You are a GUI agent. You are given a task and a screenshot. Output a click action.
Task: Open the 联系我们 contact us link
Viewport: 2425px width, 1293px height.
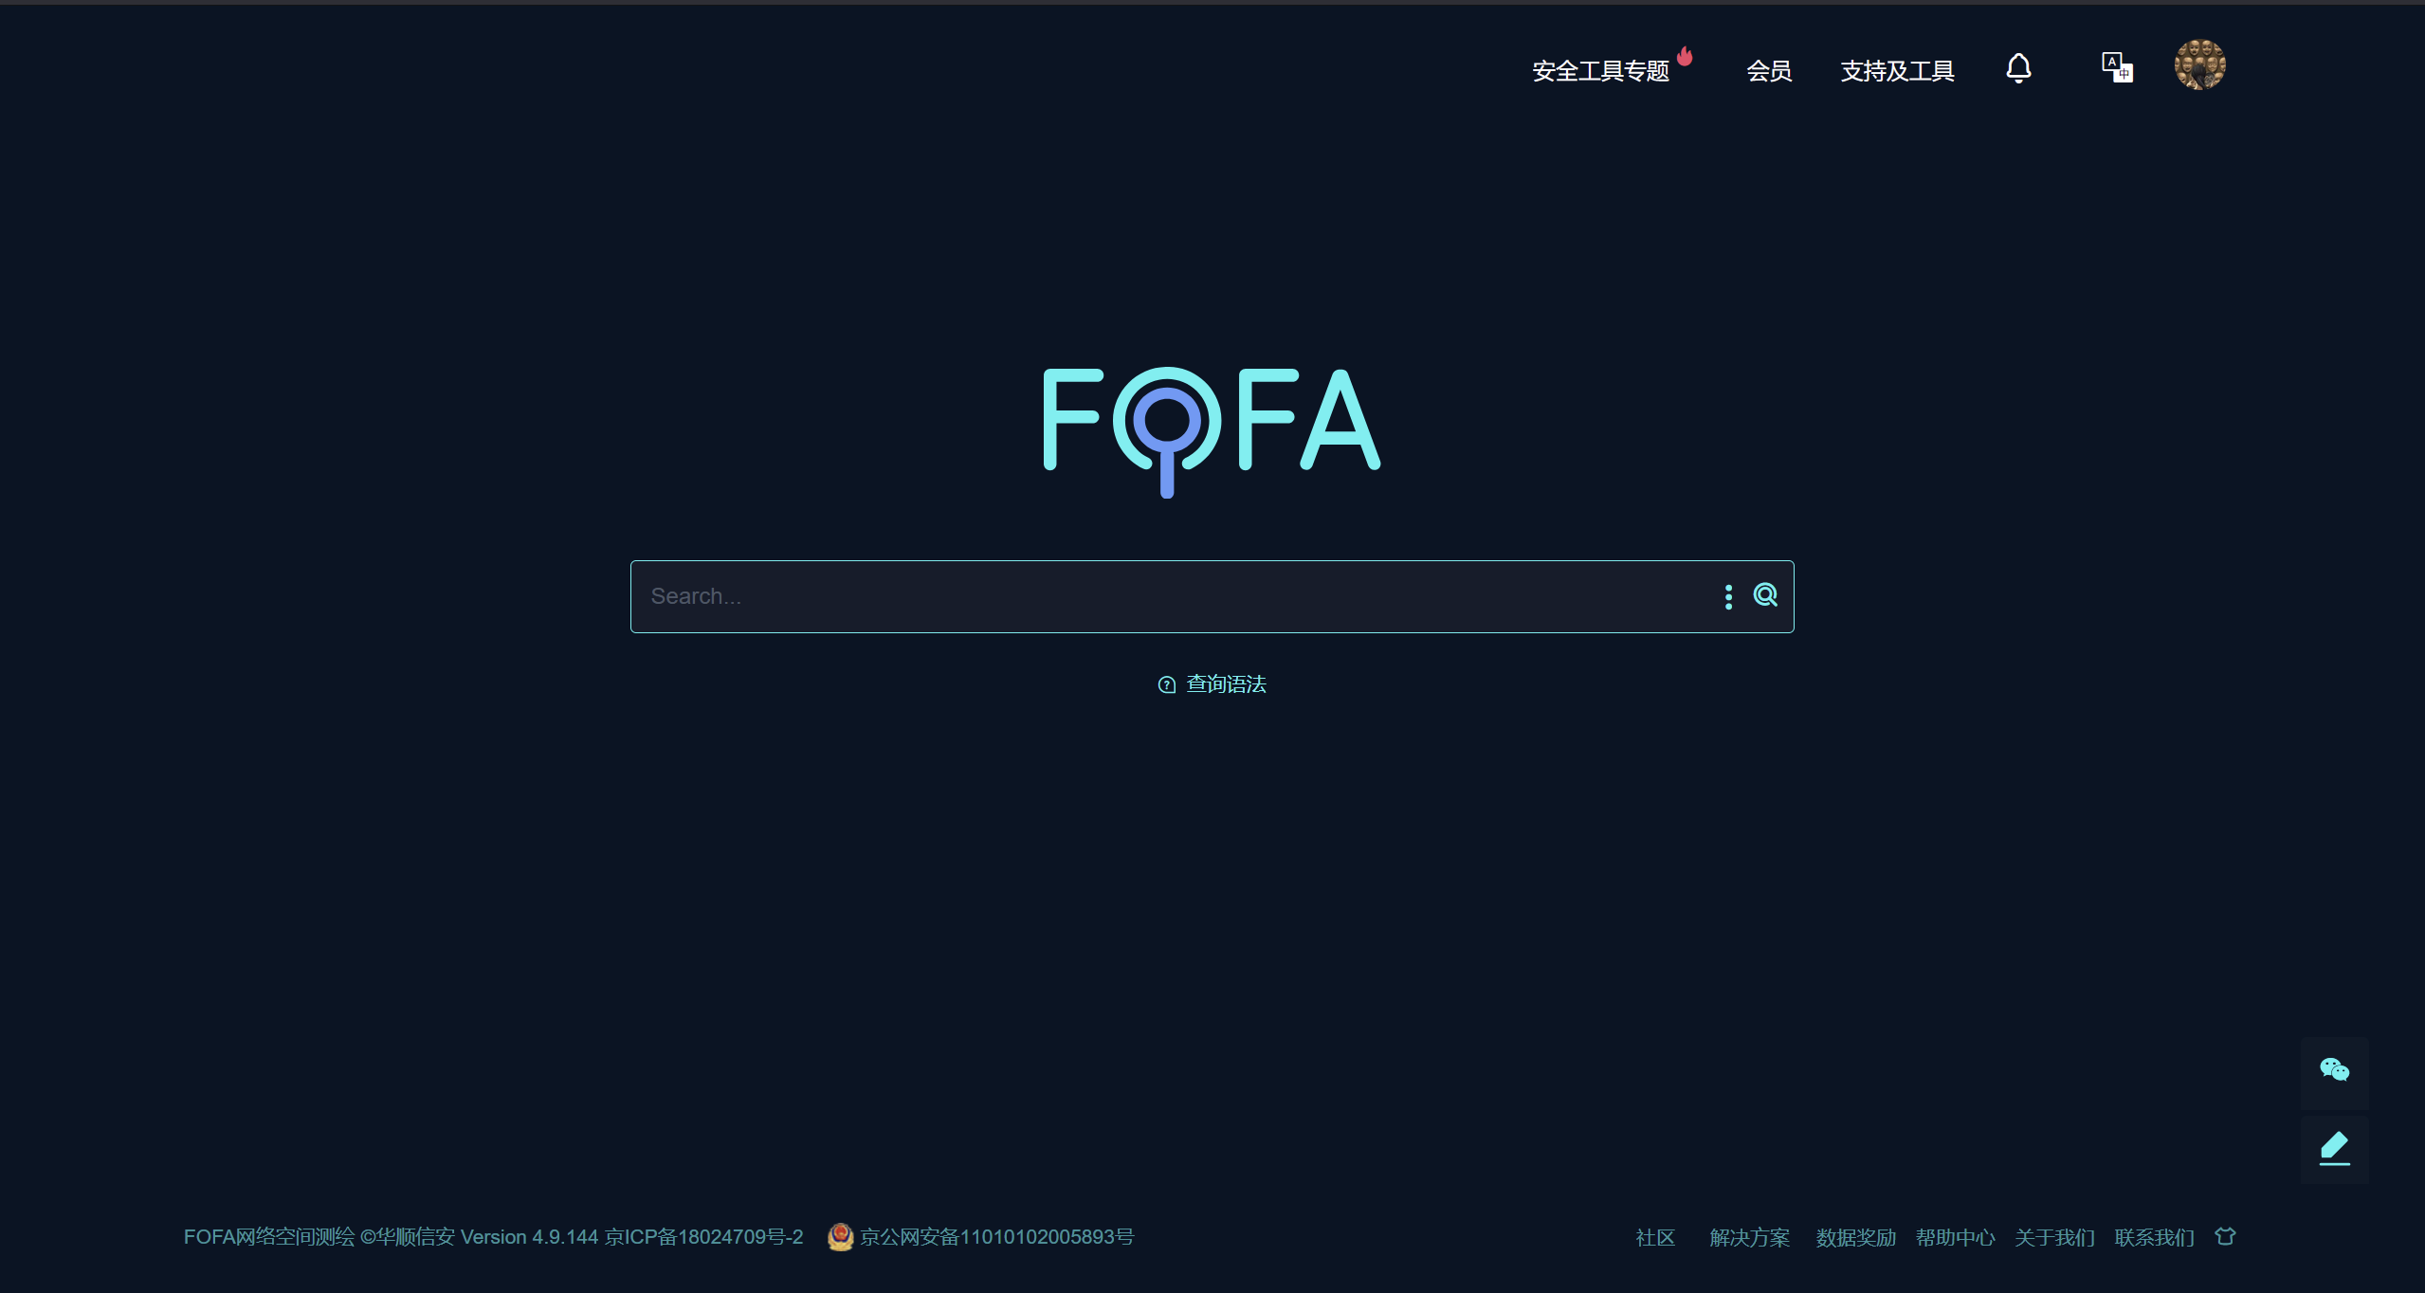click(x=2155, y=1237)
